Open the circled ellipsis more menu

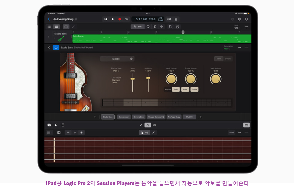(x=246, y=19)
